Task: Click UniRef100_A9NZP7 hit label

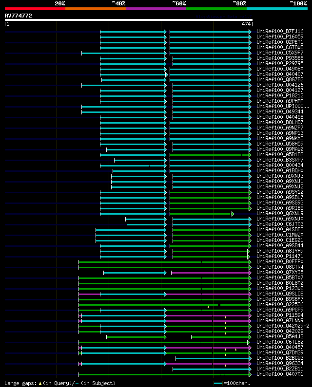Action: click(x=280, y=128)
